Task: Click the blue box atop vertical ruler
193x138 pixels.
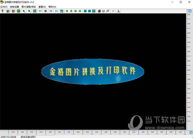Action: 190,11
